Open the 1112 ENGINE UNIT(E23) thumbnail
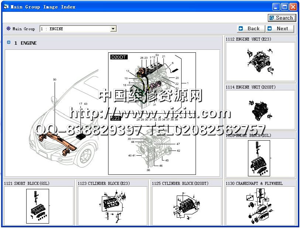The image size is (300, 228). click(x=261, y=62)
